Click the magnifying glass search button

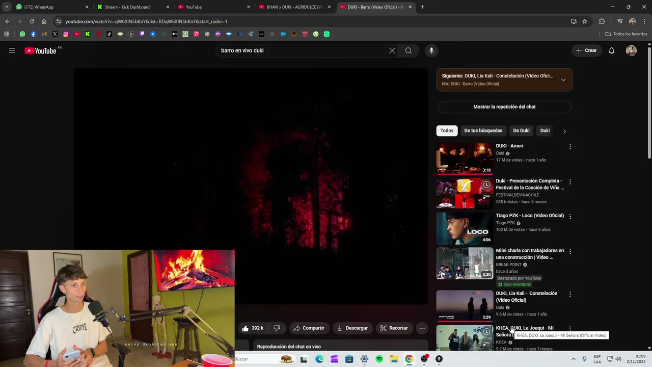point(409,50)
